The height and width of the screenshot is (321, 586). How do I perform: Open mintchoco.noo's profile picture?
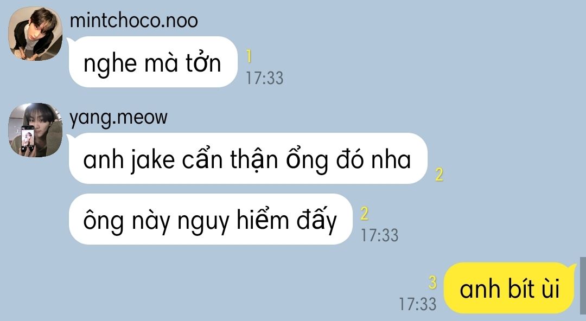pos(35,34)
